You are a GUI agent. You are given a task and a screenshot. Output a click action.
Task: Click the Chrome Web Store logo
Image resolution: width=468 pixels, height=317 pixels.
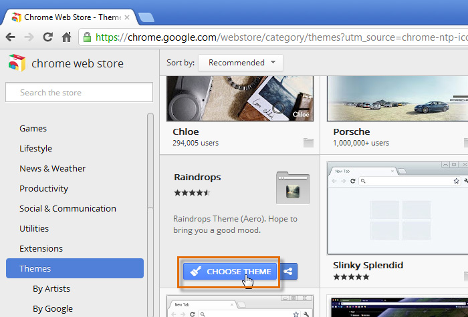[17, 63]
